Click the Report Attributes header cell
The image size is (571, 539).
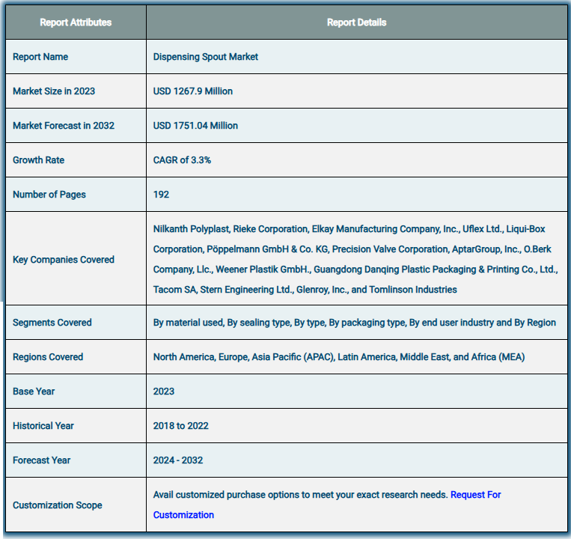(x=76, y=22)
